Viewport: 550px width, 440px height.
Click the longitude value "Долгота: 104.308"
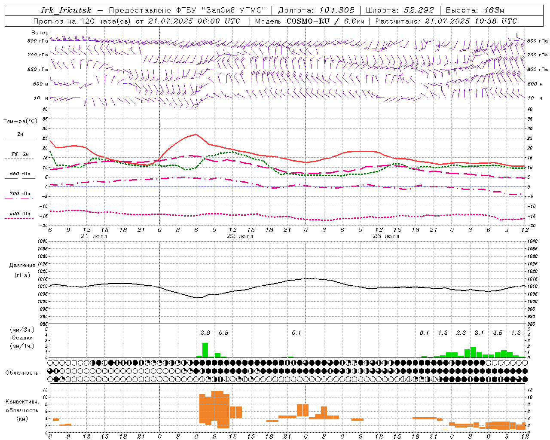[316, 10]
